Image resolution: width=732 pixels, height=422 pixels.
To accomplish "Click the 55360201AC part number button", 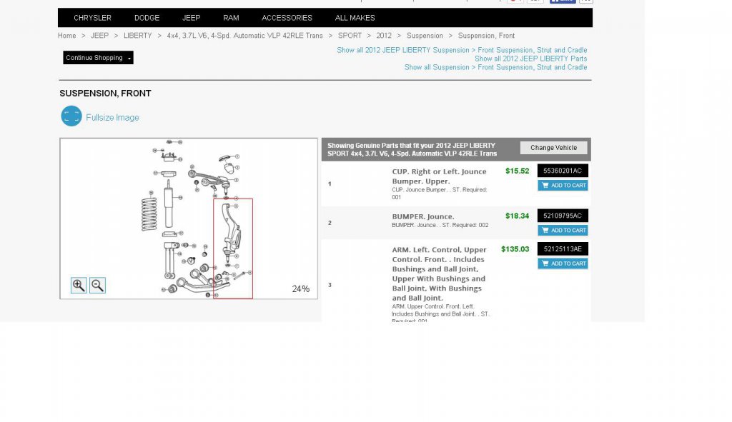I will coord(563,171).
